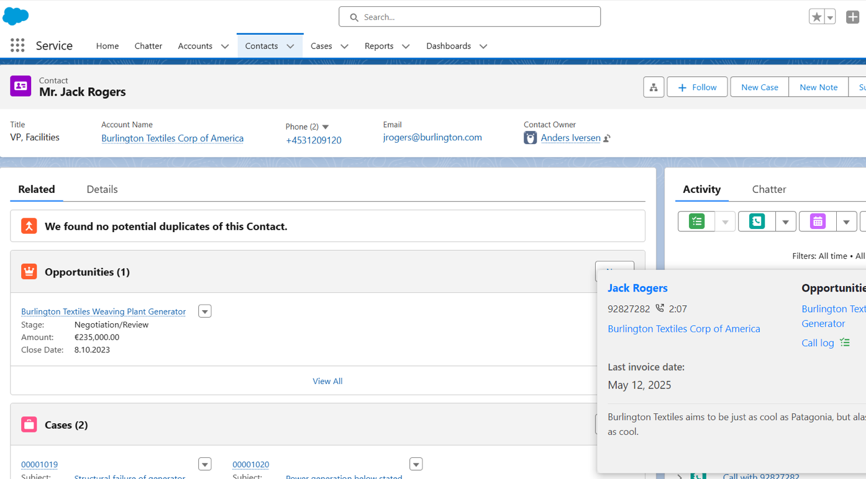
Task: Switch to the Related tab
Action: [37, 189]
